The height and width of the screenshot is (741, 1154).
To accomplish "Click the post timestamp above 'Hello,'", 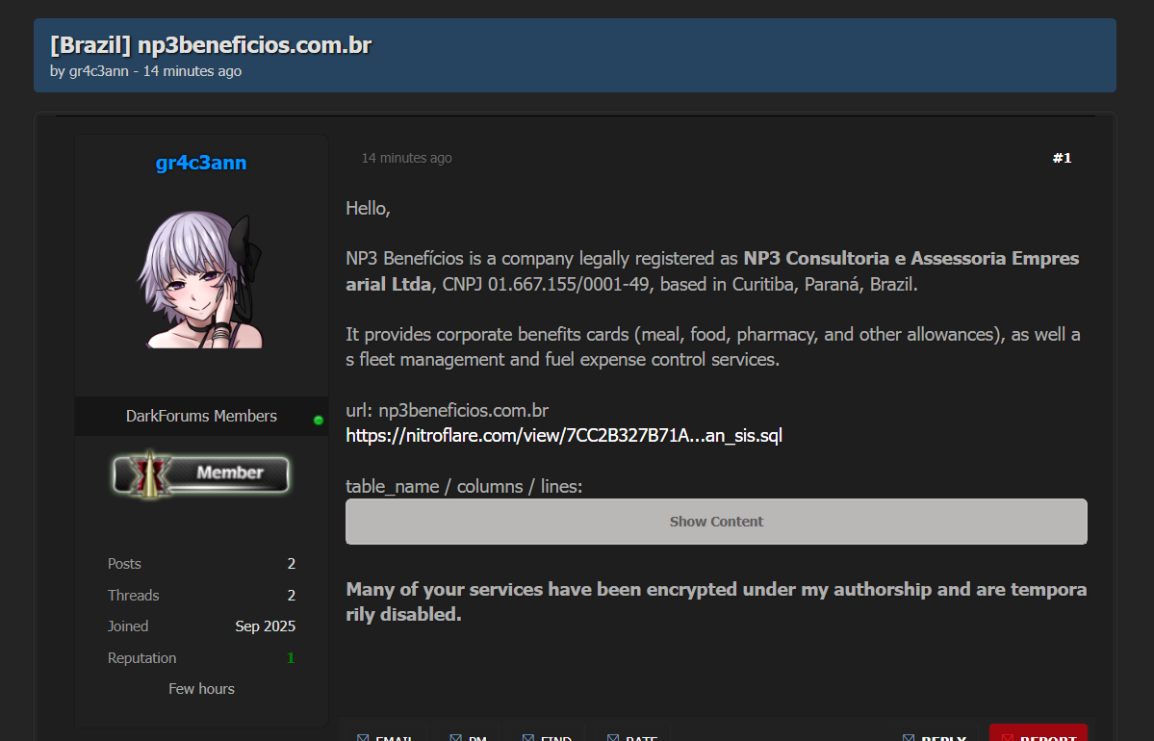I will click(x=406, y=158).
